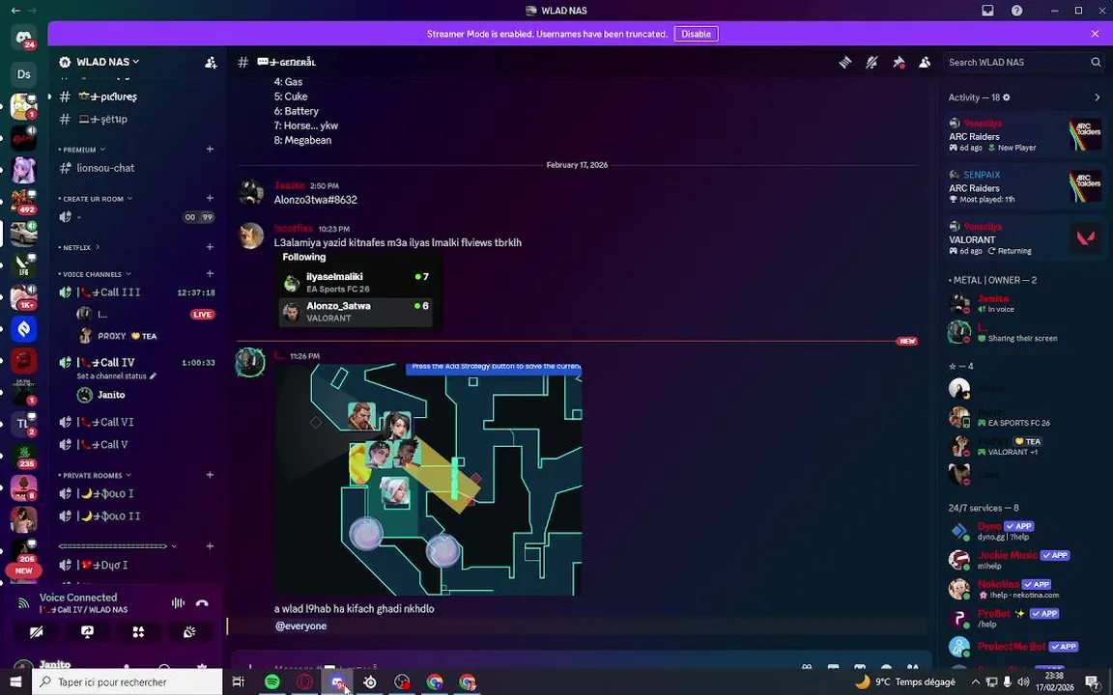Open soundboard button
1113x695 pixels.
(189, 632)
